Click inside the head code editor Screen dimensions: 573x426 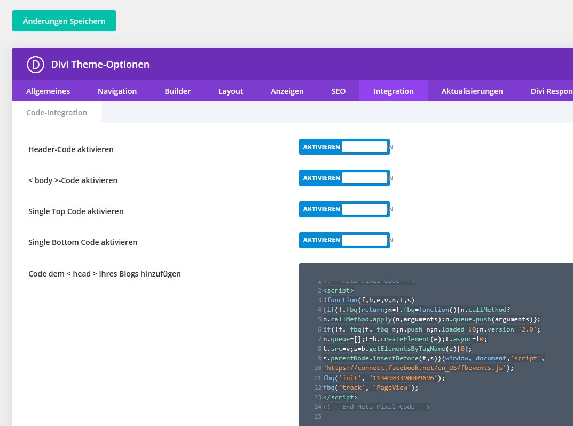pyautogui.click(x=436, y=344)
